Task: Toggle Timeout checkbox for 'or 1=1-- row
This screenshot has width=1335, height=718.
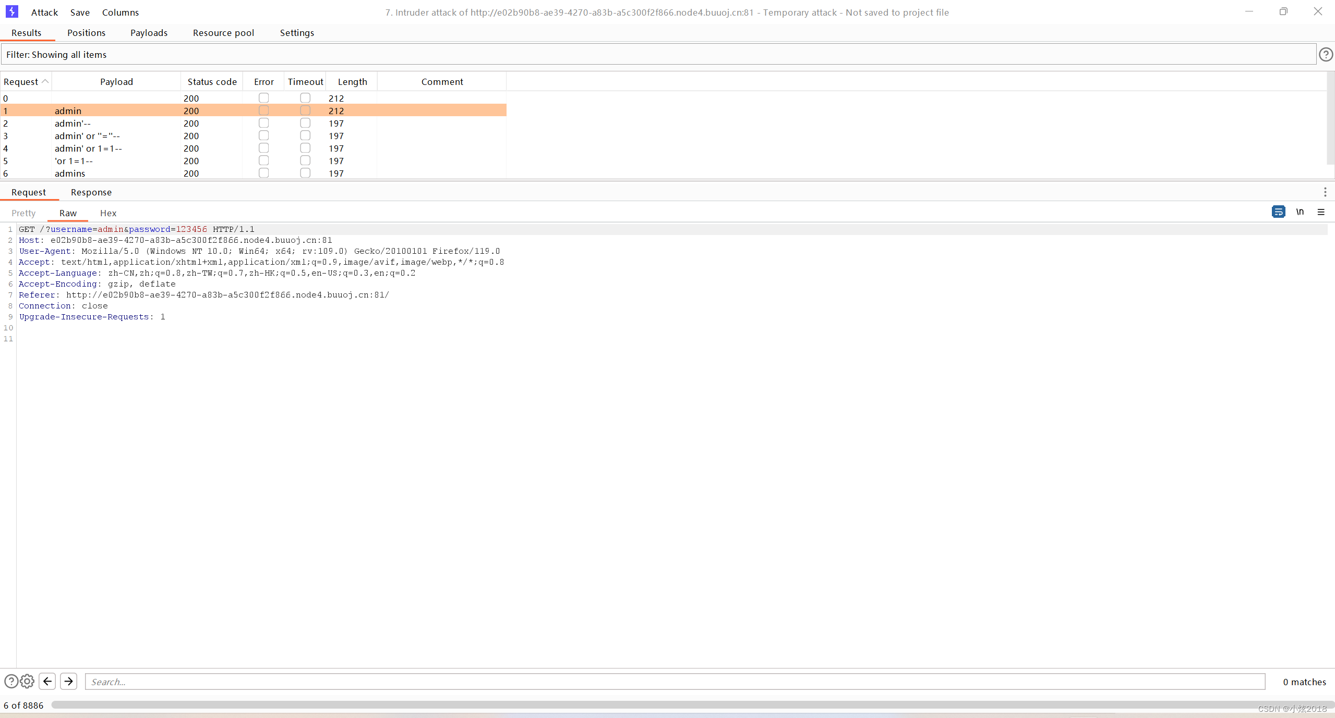Action: click(305, 160)
